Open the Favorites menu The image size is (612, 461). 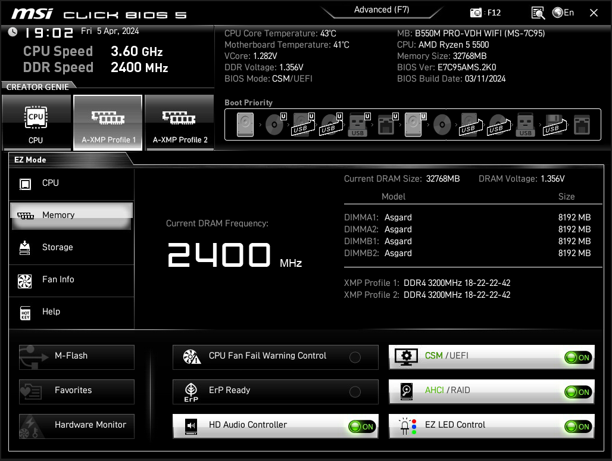76,391
